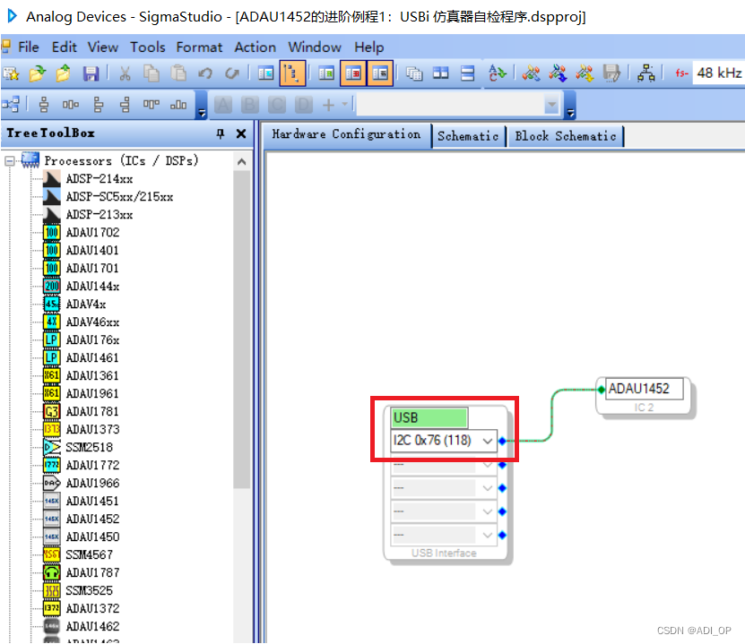Toggle the highlighted tree toolbox view icon
Viewport: 745px width, 644px height.
tap(292, 73)
